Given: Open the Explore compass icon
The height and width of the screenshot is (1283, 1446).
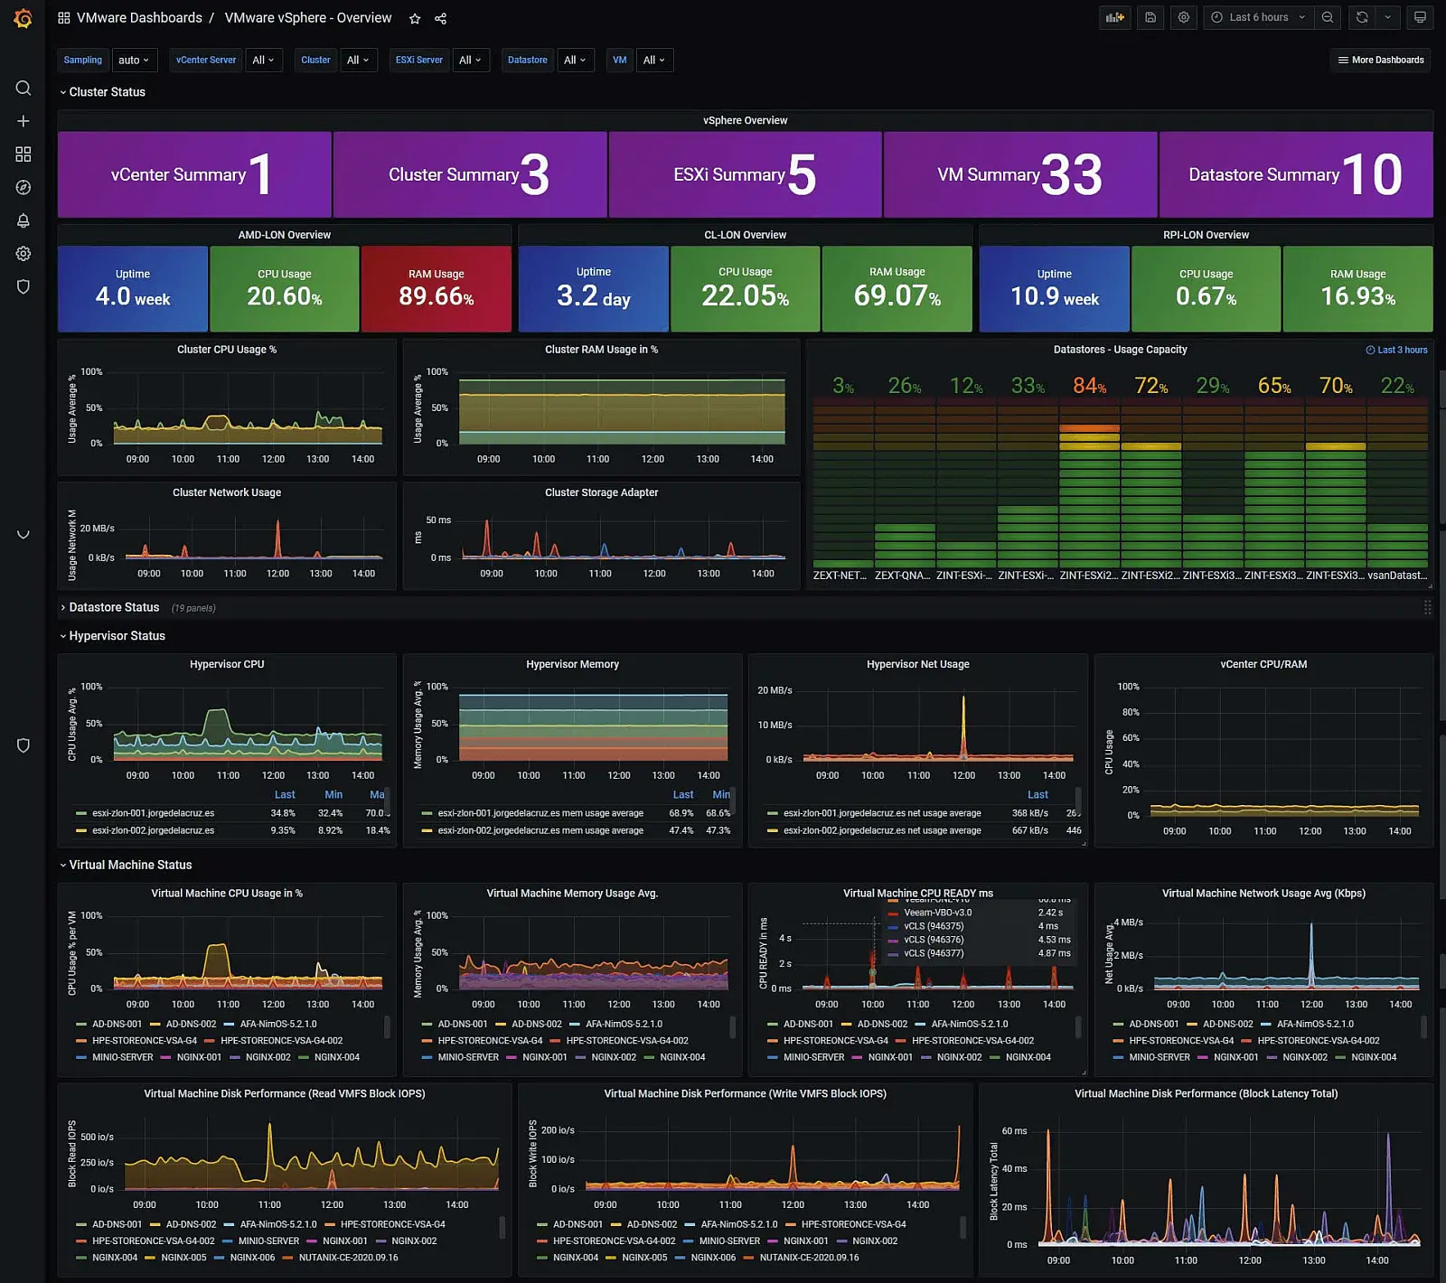Looking at the screenshot, I should (x=23, y=187).
